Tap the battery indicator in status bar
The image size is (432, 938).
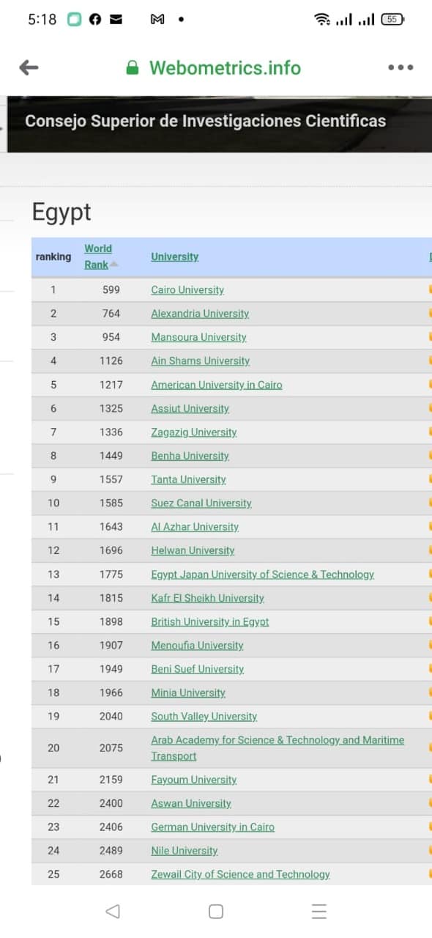pos(392,20)
